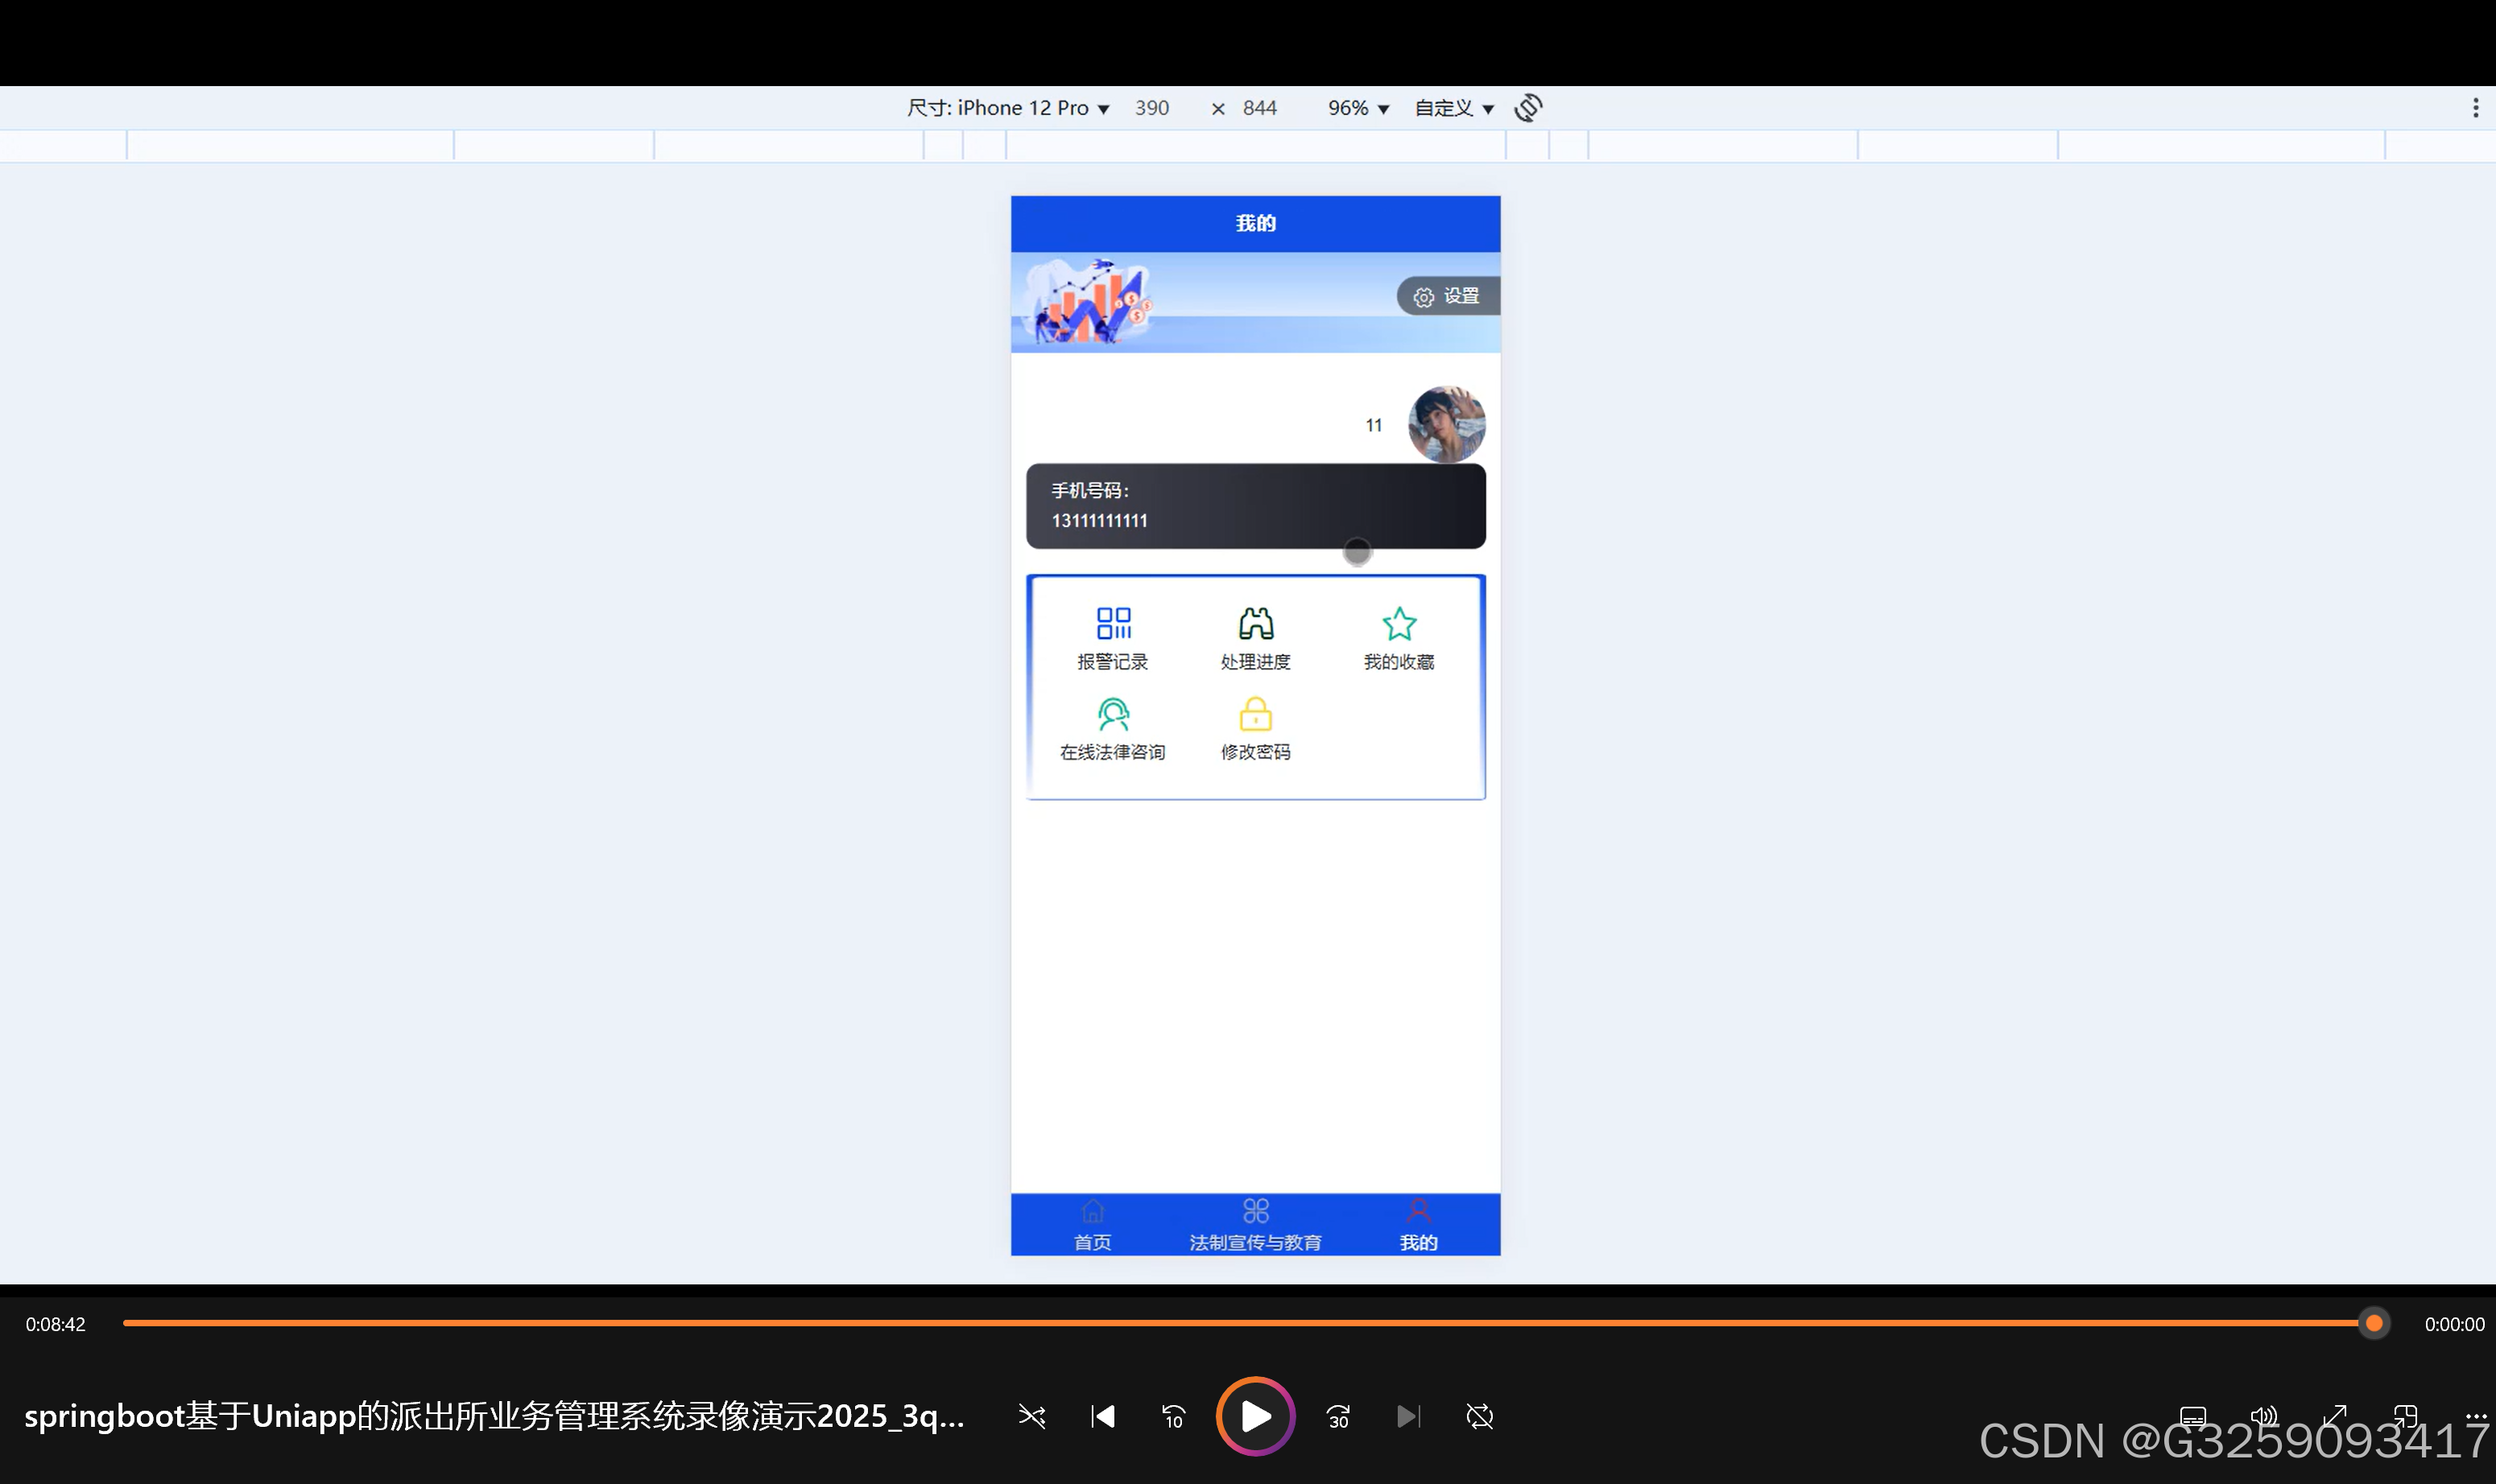Open the 自定义 throttling dropdown

pyautogui.click(x=1453, y=107)
